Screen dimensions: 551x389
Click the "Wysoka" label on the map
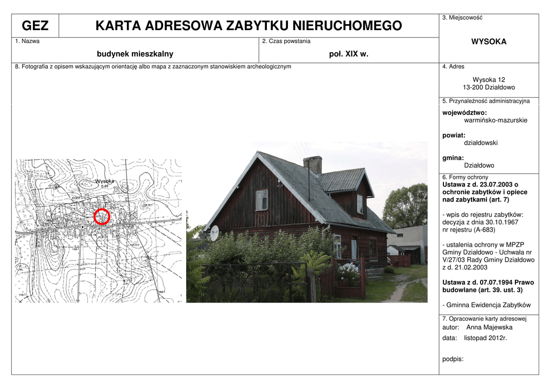[105, 181]
